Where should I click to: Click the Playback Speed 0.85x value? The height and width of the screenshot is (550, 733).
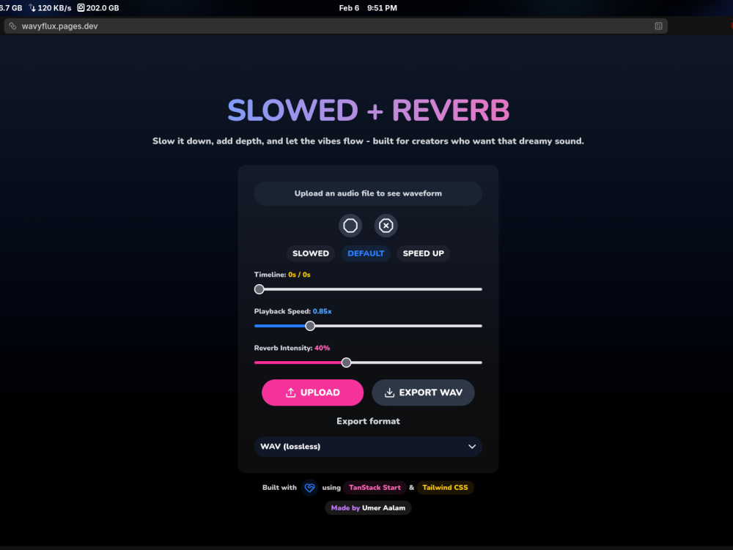(x=322, y=311)
